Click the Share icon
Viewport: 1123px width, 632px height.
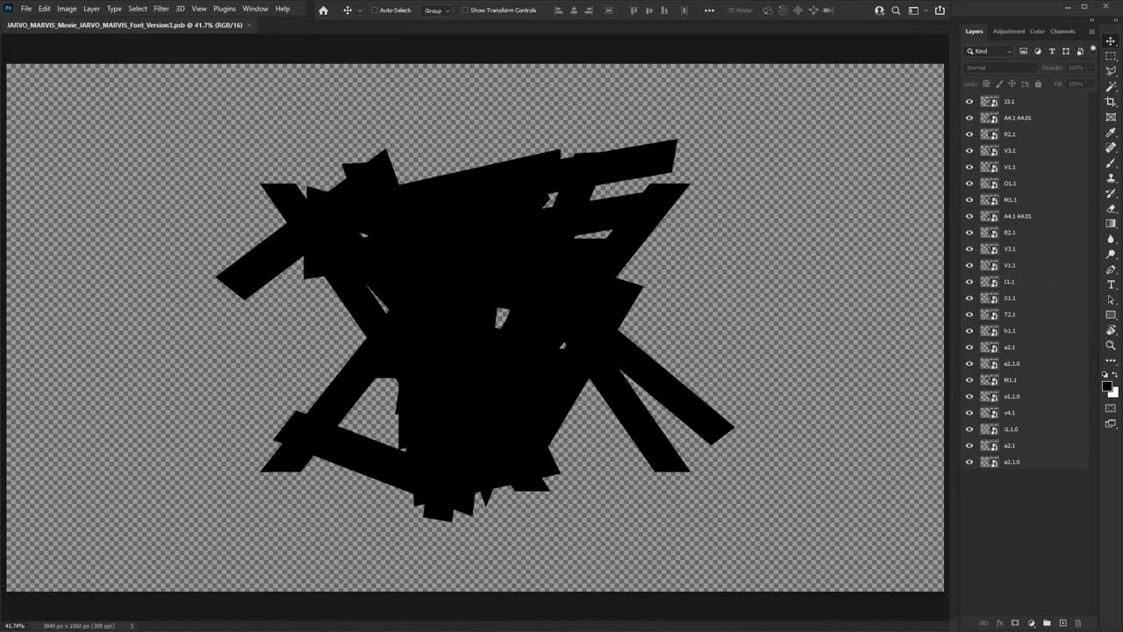pyautogui.click(x=940, y=11)
